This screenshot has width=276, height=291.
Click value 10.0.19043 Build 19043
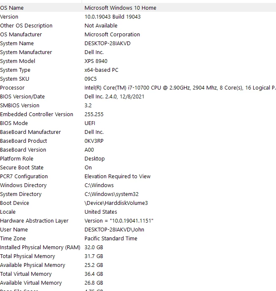112,17
